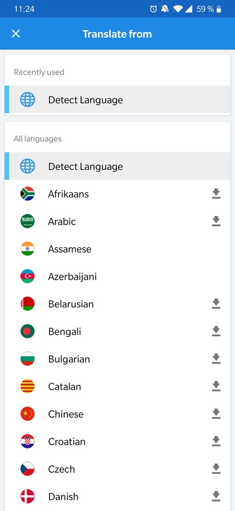Download the Chinese language pack

pyautogui.click(x=216, y=414)
